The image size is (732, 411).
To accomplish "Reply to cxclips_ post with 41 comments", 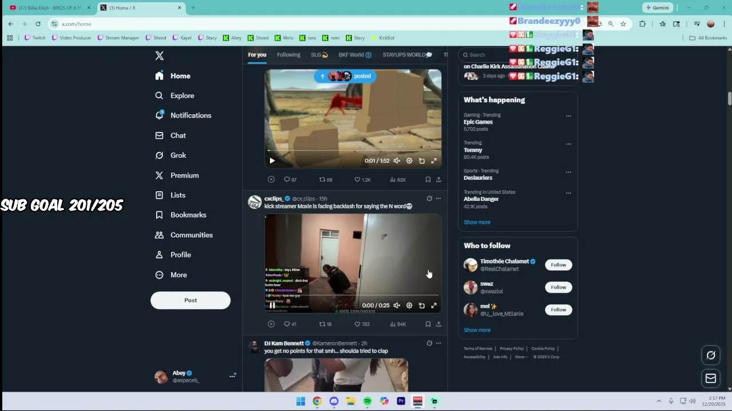I will tap(290, 324).
